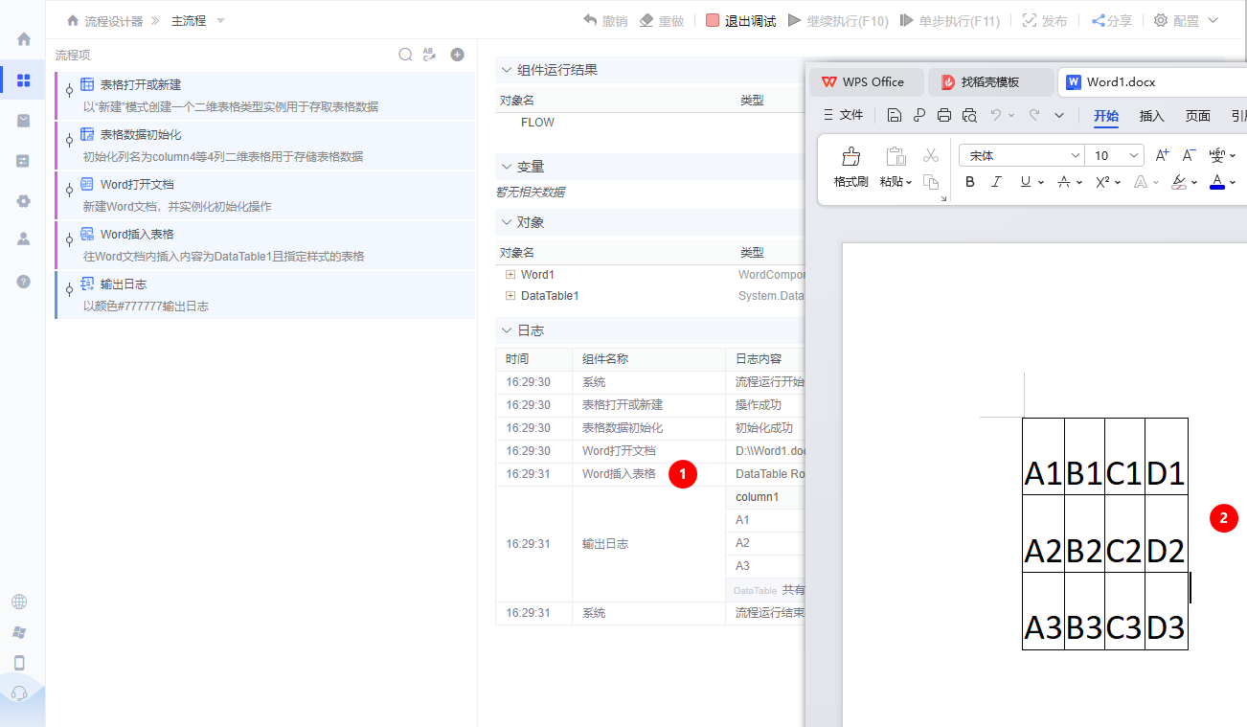Viewport: 1247px width, 727px height.
Task: Toggle italic formatting in WPS
Action: point(994,181)
